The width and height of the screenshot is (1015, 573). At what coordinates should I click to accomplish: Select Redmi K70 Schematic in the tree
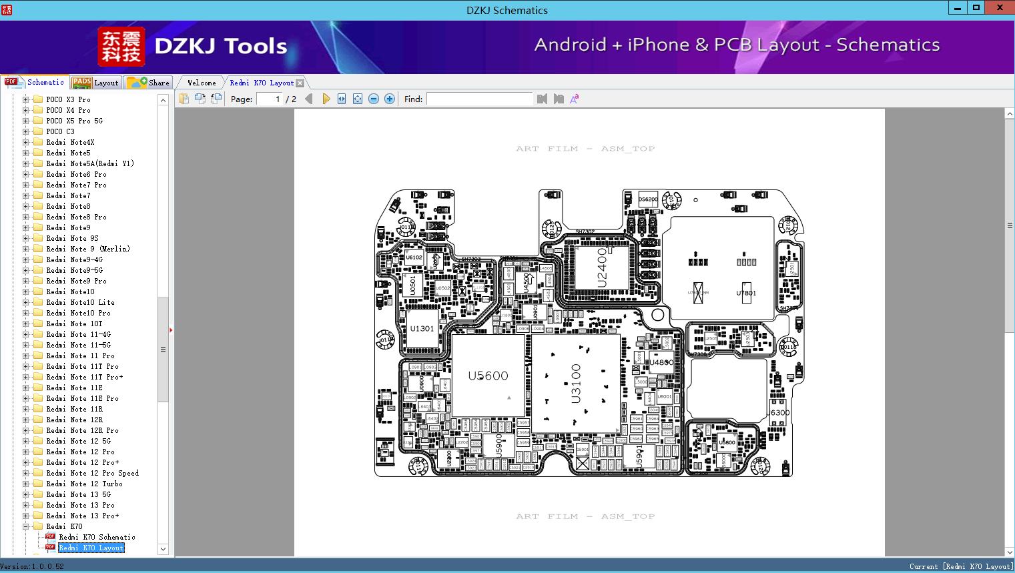coord(97,537)
